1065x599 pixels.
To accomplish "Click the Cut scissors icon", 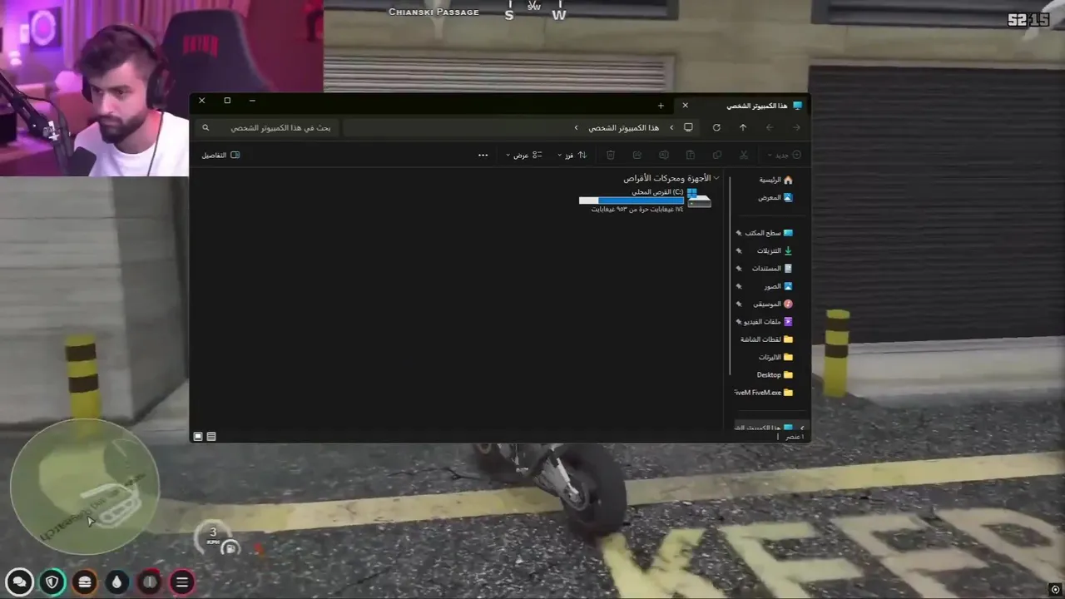I will coord(744,155).
